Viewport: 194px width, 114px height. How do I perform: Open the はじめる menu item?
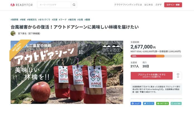[x=149, y=5]
